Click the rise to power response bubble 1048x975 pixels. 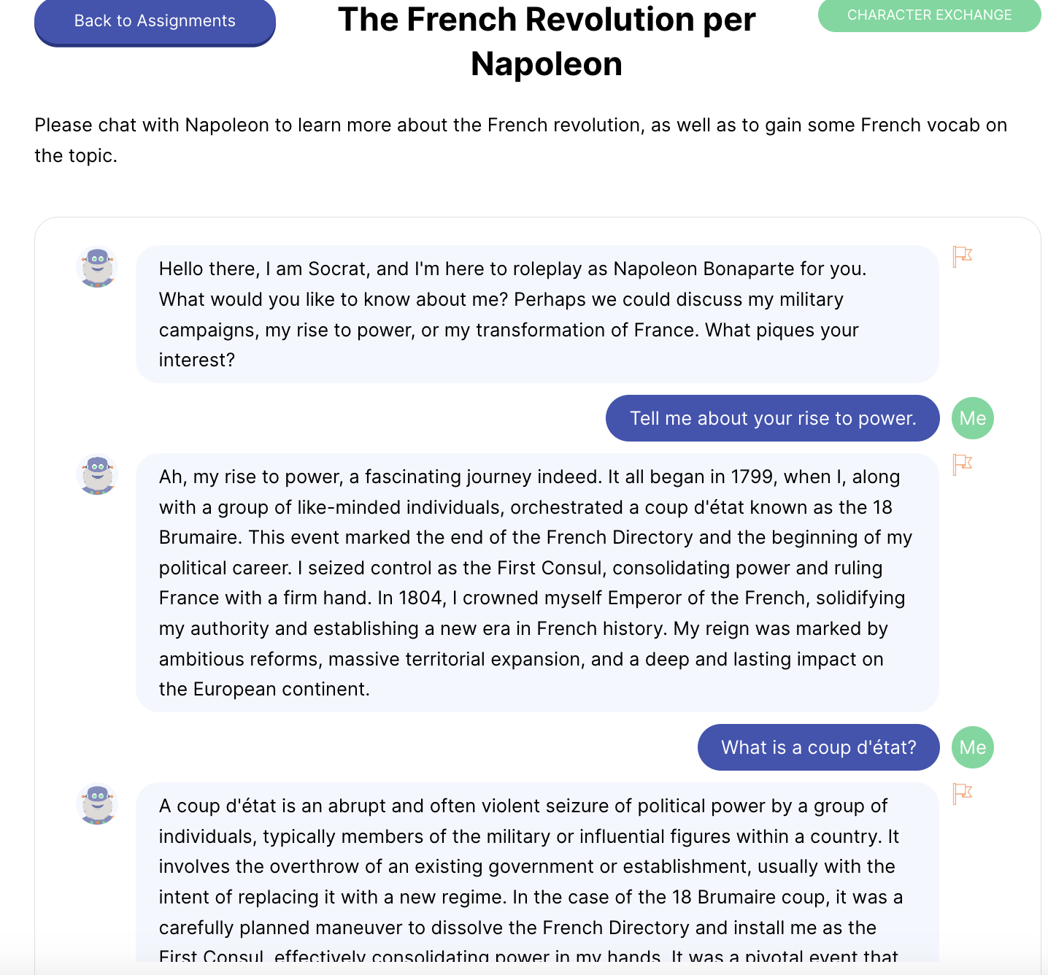pyautogui.click(x=536, y=582)
